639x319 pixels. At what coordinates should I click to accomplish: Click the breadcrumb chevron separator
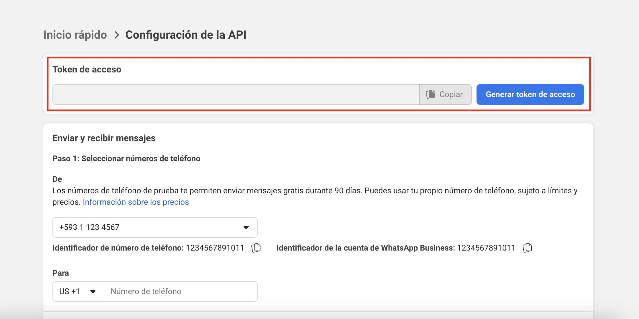tap(116, 35)
